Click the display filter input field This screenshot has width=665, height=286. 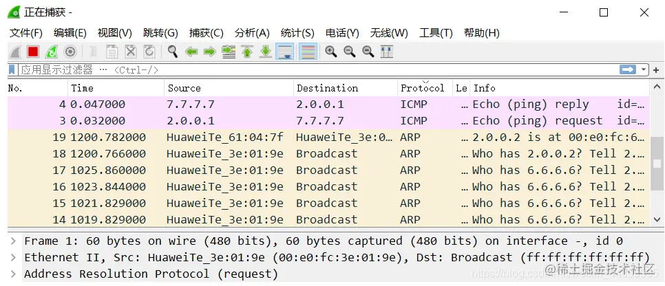[318, 70]
